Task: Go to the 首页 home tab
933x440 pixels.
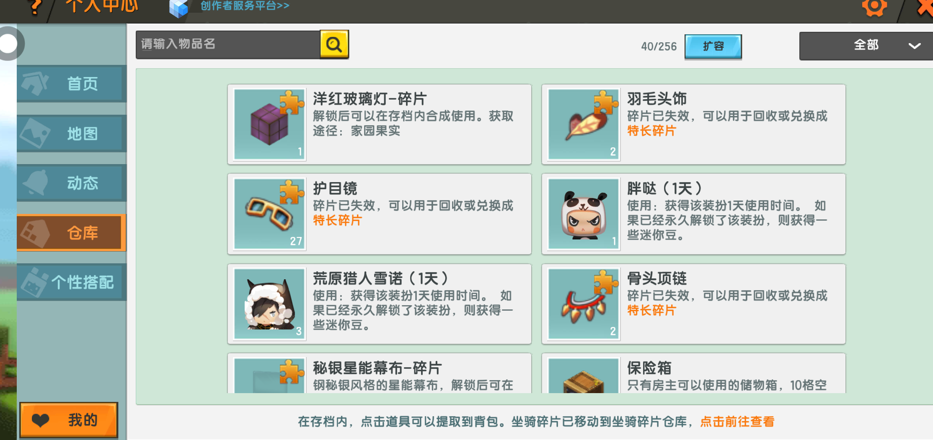Action: (x=71, y=83)
